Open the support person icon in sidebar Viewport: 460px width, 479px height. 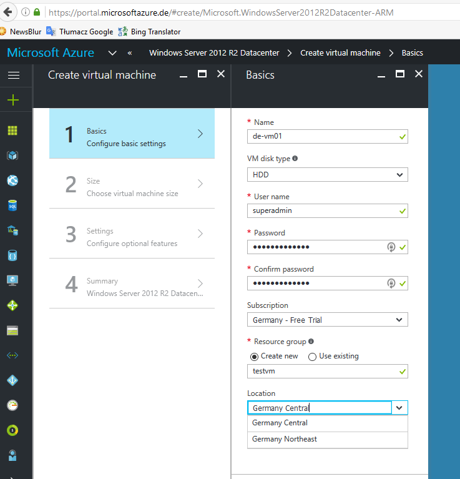(x=12, y=455)
